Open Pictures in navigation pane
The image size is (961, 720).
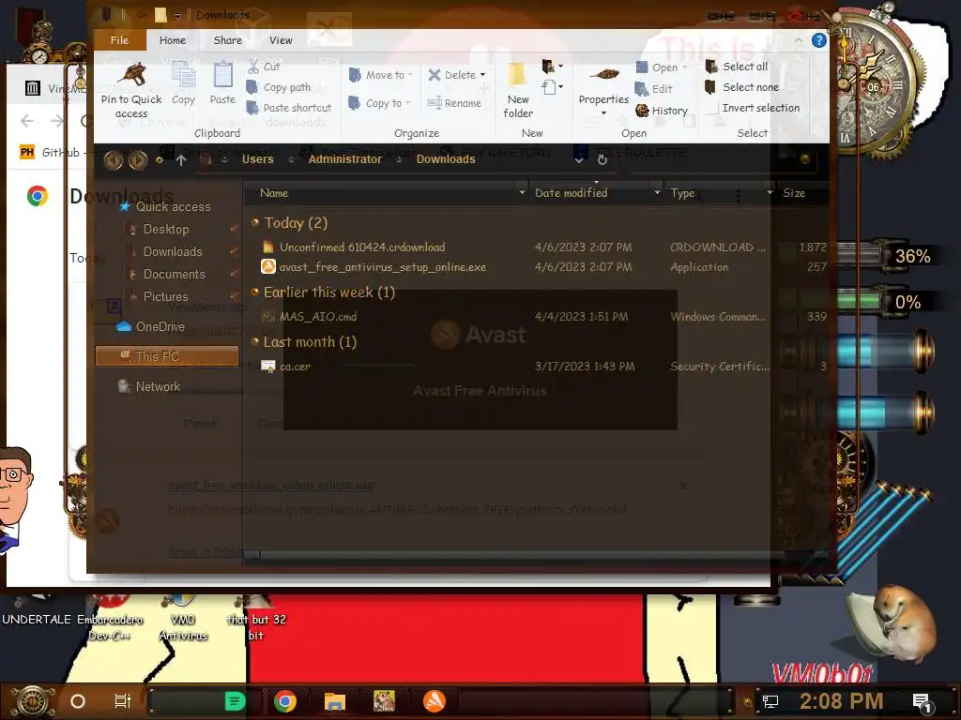[x=165, y=296]
